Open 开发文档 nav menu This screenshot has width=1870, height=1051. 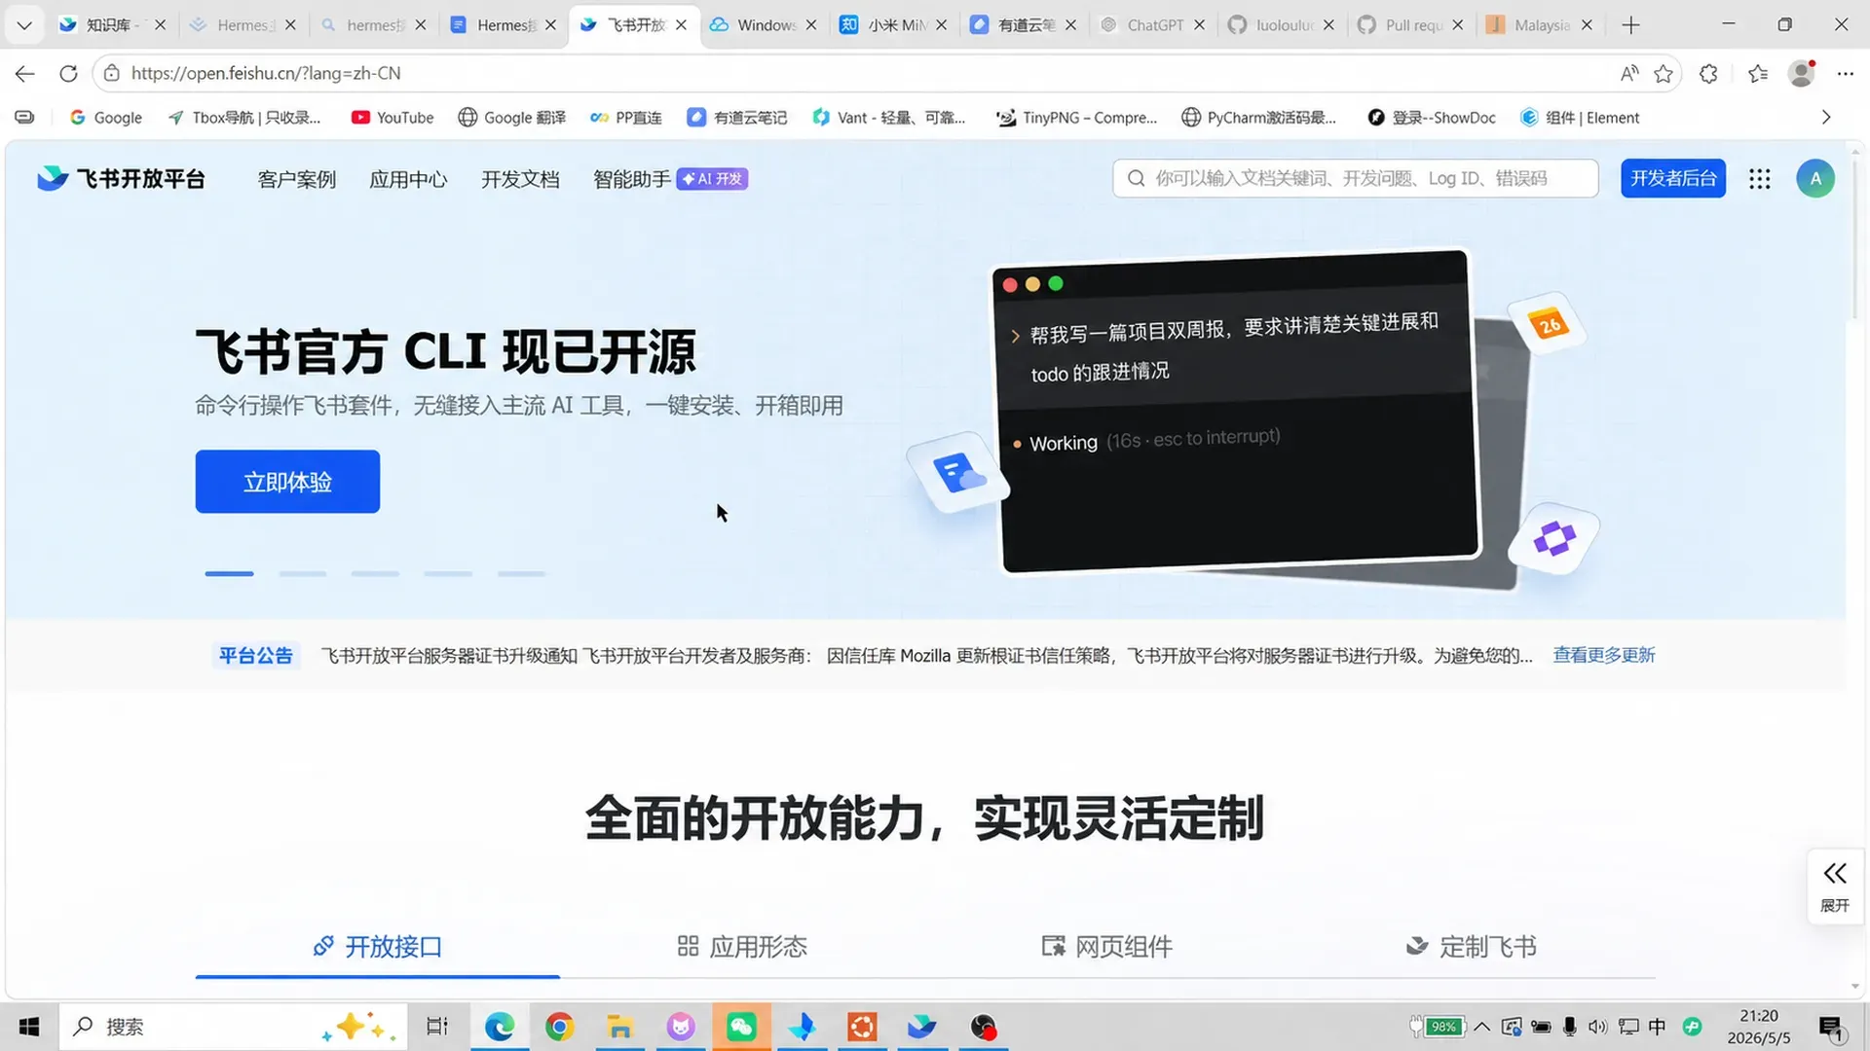click(x=520, y=179)
